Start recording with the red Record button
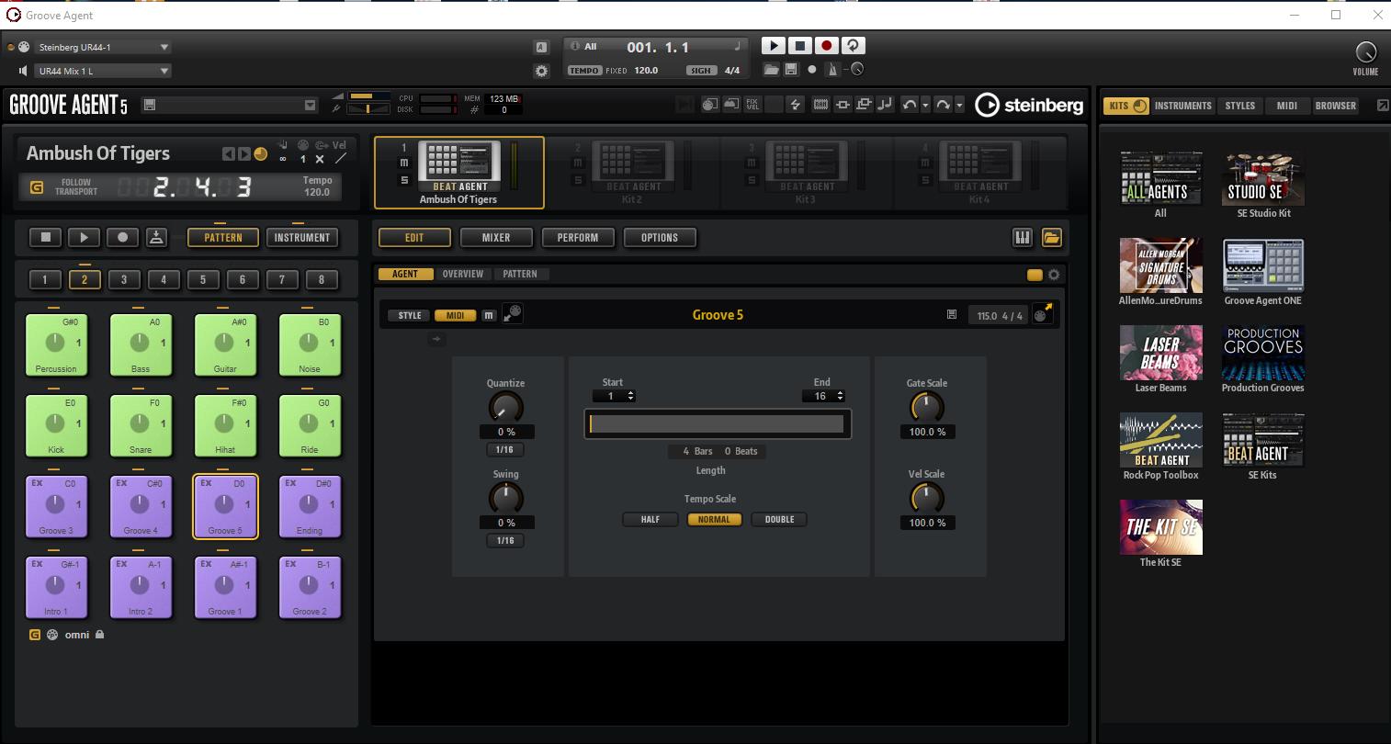 [x=827, y=46]
